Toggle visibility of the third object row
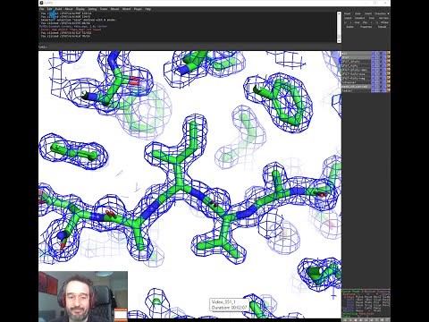 (x=356, y=61)
